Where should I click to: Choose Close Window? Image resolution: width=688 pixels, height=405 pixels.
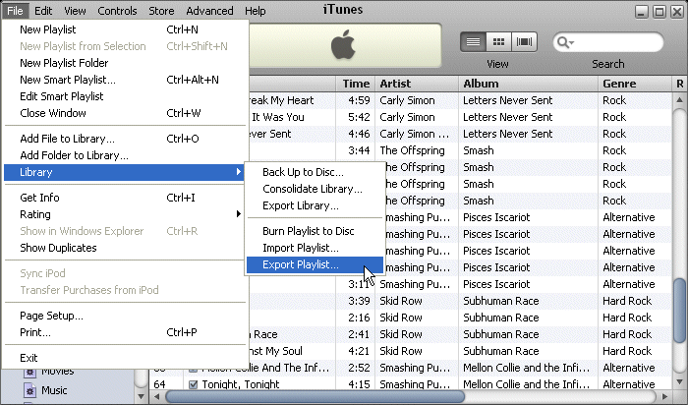pyautogui.click(x=125, y=113)
